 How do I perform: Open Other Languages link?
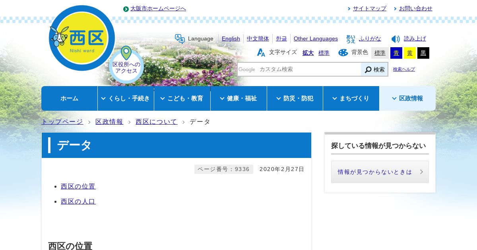click(x=316, y=38)
